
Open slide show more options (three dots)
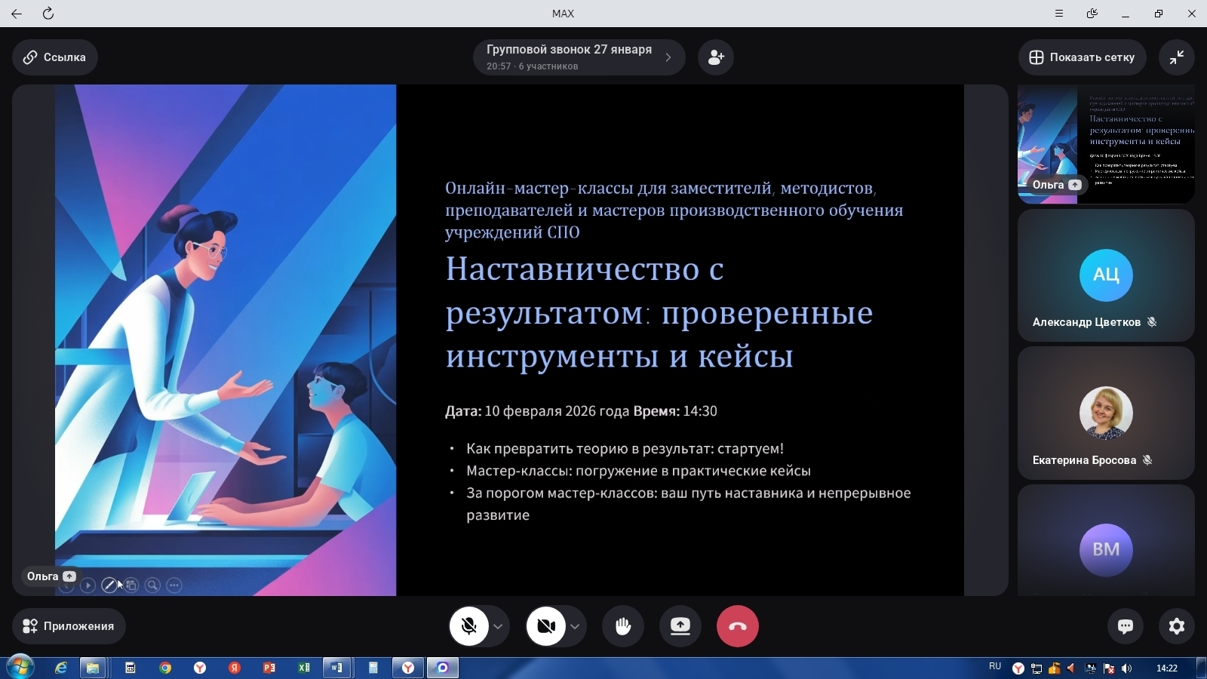(x=174, y=585)
